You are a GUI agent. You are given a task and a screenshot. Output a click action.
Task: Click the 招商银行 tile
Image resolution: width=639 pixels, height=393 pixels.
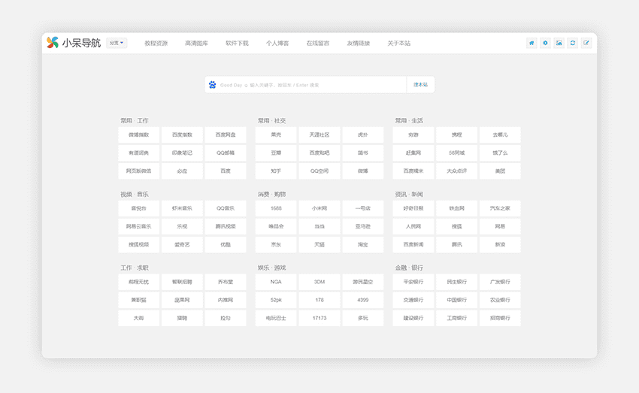tap(500, 318)
